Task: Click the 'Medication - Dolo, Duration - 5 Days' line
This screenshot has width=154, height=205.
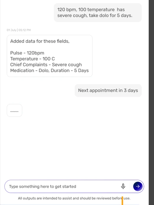Action: [x=49, y=71]
